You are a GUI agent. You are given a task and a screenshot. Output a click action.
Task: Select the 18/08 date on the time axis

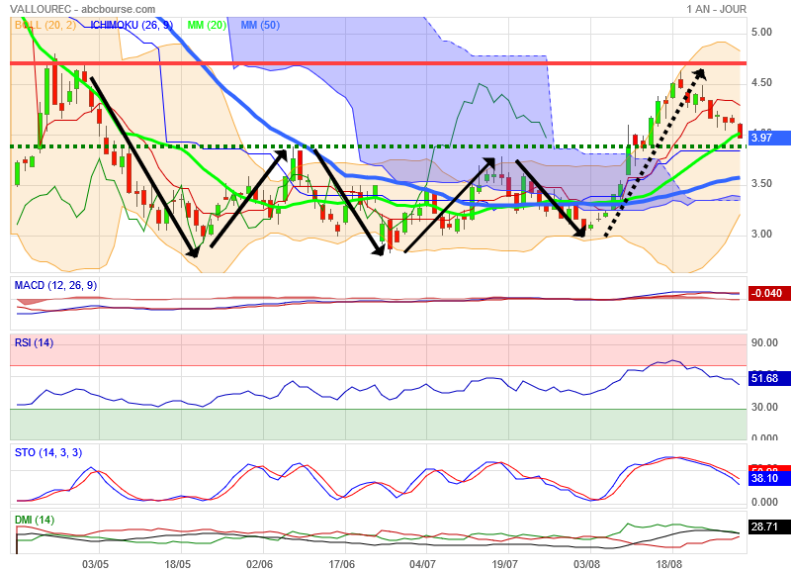tap(668, 564)
